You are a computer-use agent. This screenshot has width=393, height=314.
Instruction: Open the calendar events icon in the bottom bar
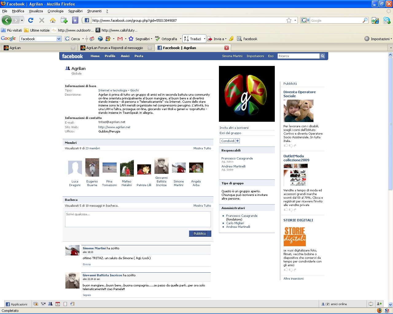point(58,304)
